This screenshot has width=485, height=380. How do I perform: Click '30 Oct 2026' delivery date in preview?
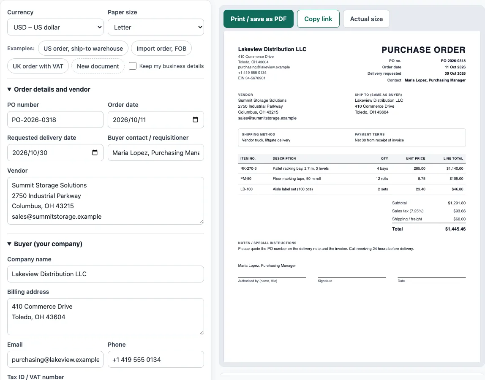tap(455, 73)
